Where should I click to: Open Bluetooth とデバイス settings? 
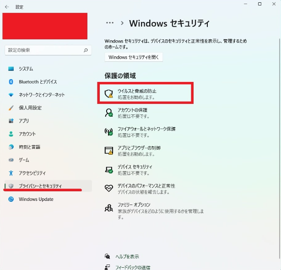[x=48, y=82]
